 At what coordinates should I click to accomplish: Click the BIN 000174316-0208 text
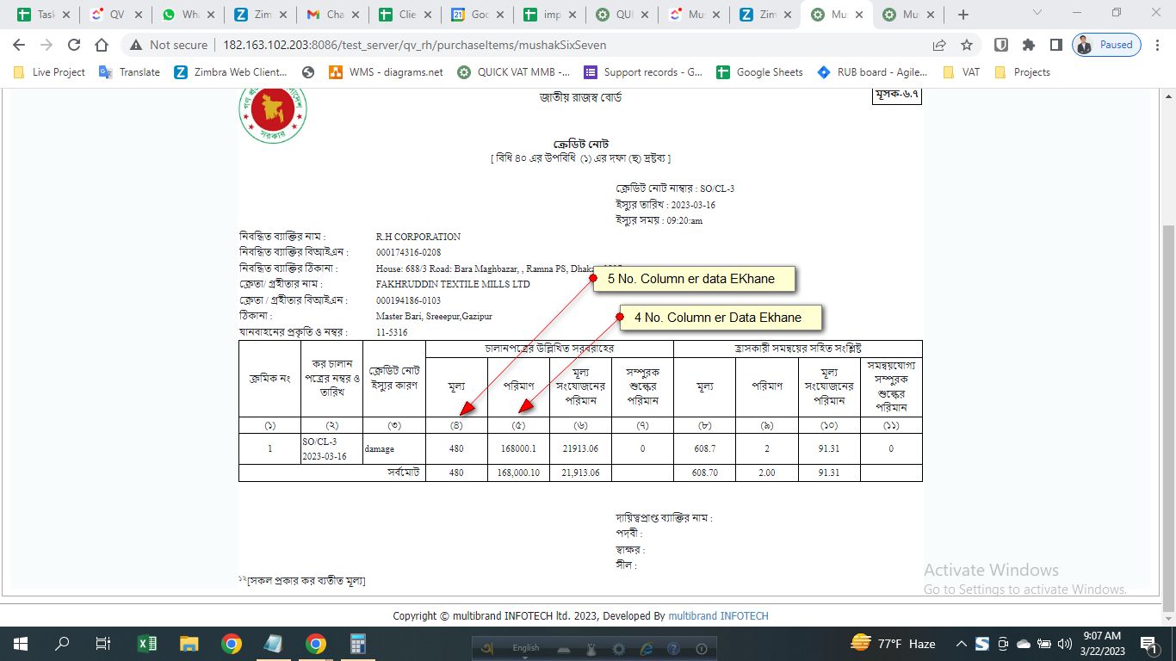point(408,252)
